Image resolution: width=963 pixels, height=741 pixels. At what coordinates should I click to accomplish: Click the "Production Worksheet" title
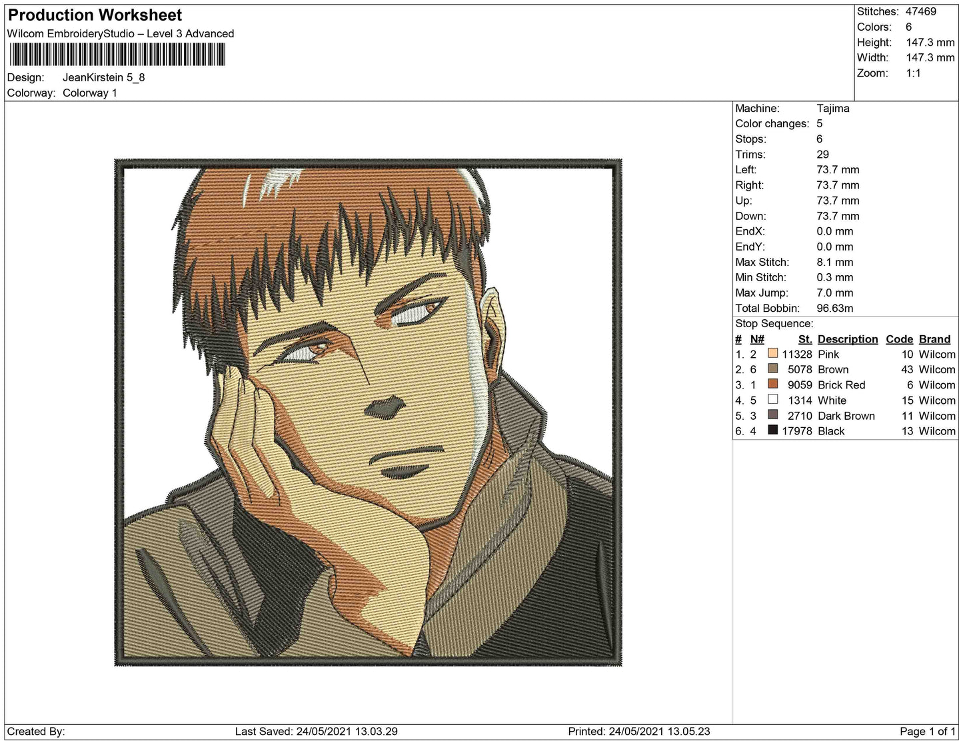click(95, 15)
